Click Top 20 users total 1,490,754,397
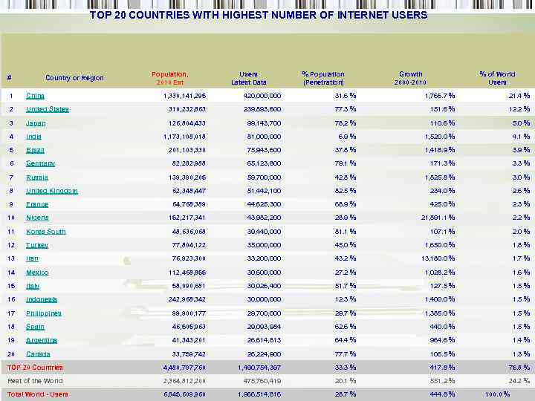 (x=259, y=368)
